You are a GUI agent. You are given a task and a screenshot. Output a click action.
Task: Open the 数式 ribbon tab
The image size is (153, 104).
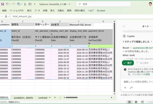(x=29, y=11)
